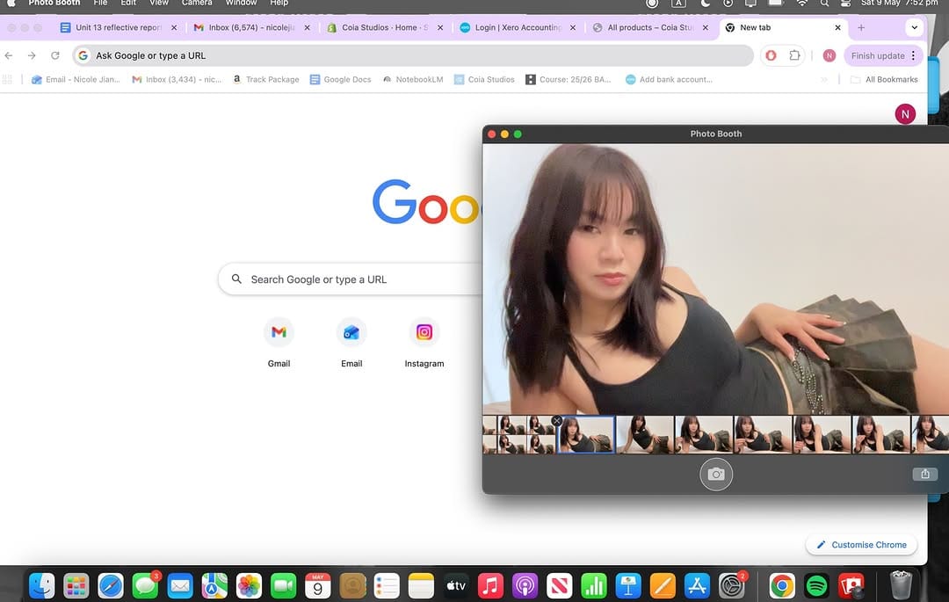This screenshot has width=949, height=602.
Task: Toggle Focus moon icon in menu bar
Action: point(705,3)
